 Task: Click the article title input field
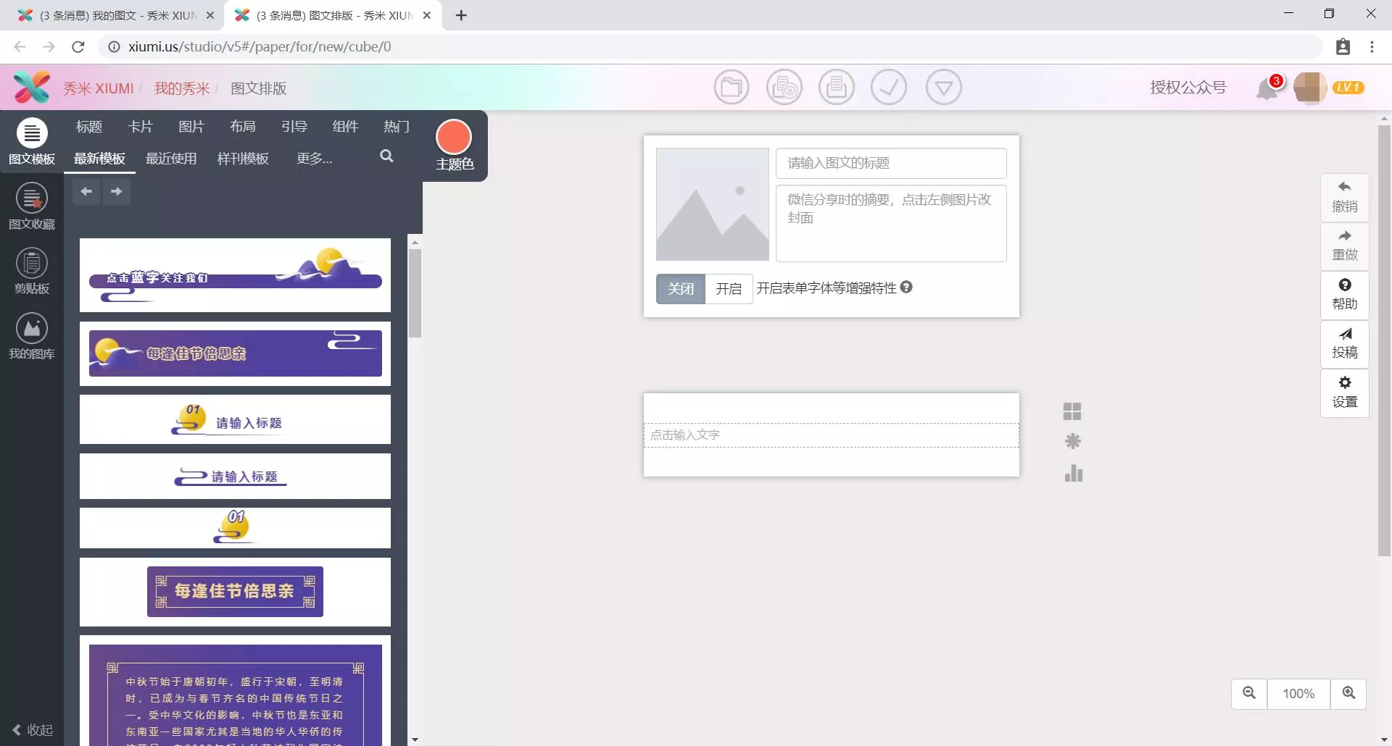coord(891,163)
